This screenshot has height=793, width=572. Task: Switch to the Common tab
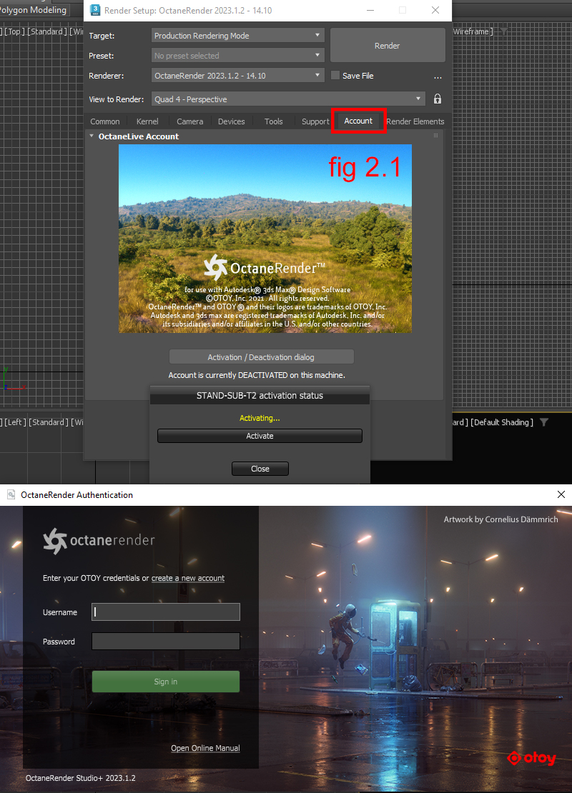click(105, 121)
